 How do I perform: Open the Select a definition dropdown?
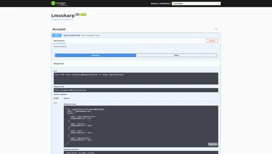[x=196, y=3]
